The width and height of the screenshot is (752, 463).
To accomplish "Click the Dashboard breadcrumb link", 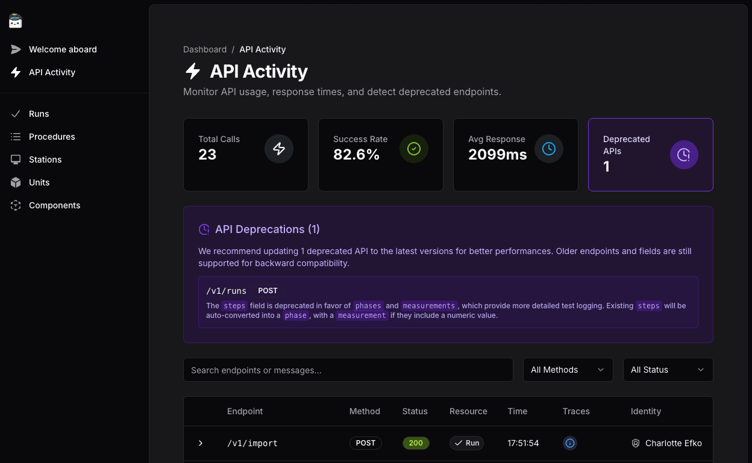I will coord(205,49).
